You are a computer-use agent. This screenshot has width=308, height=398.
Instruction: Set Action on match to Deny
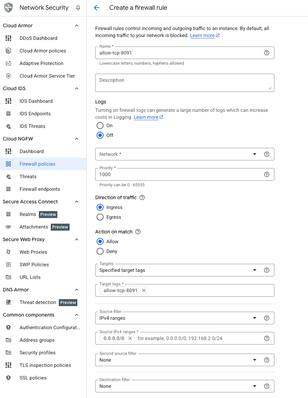(100, 251)
